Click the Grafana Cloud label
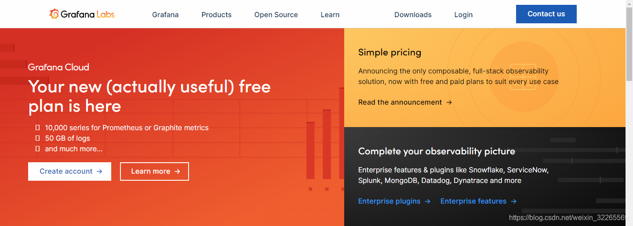633x226 pixels. click(58, 67)
